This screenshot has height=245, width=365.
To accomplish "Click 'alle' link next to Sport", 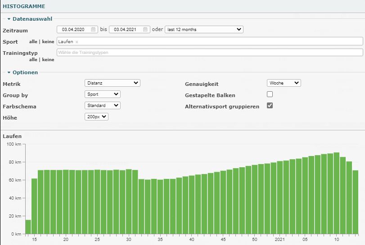I will (x=33, y=42).
